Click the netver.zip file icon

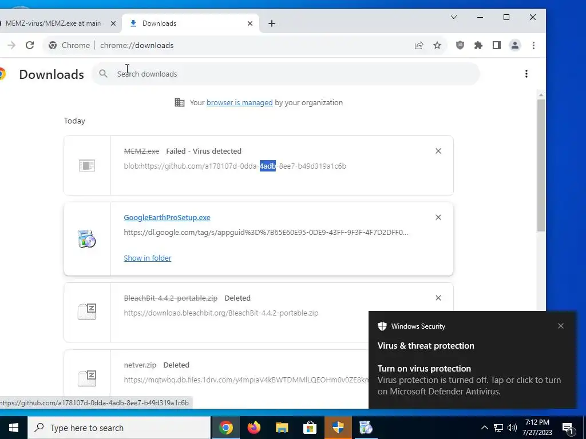click(x=87, y=378)
